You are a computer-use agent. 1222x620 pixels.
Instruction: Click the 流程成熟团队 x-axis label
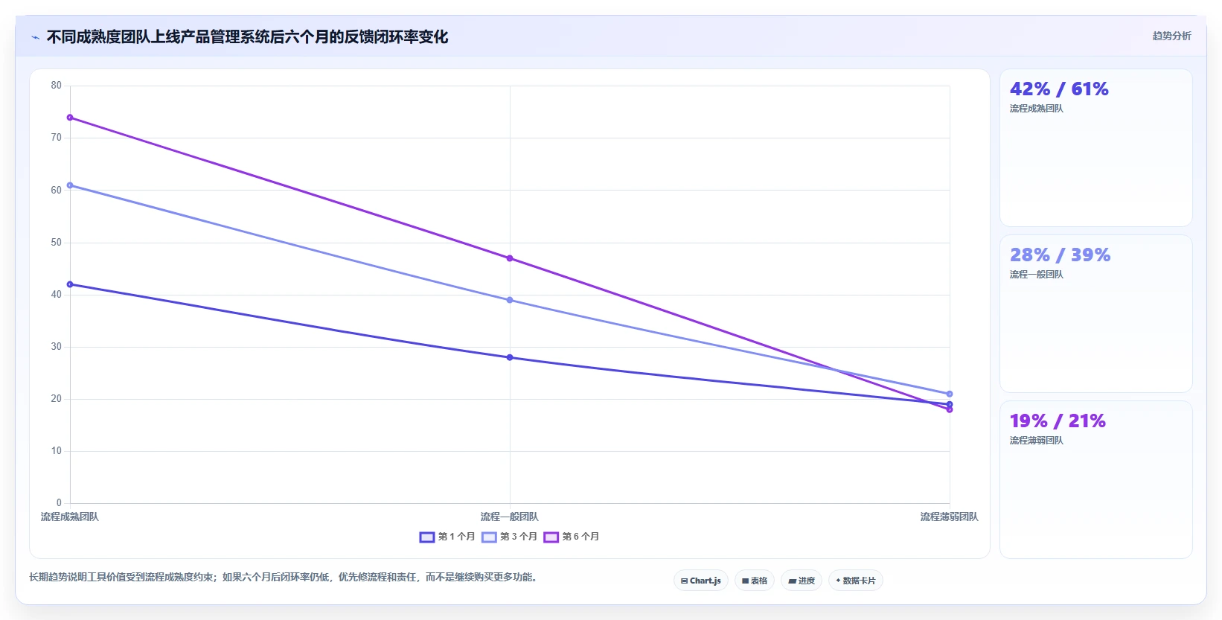(x=70, y=517)
